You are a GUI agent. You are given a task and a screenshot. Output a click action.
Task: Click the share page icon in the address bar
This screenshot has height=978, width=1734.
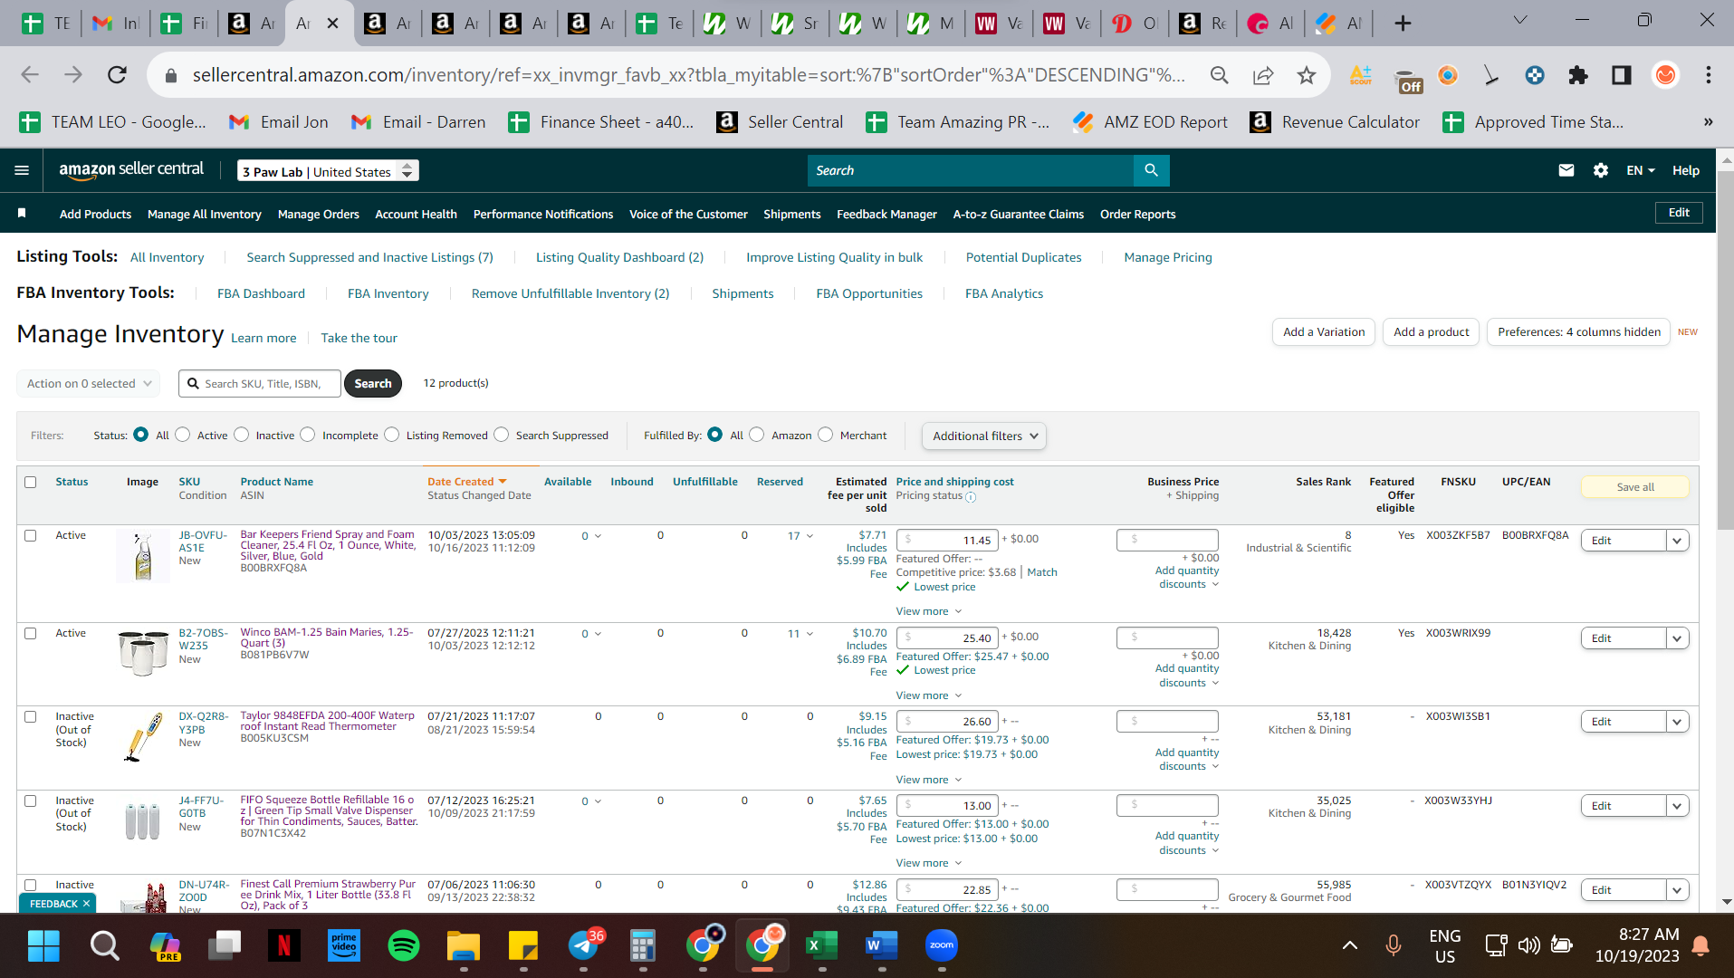click(x=1262, y=75)
